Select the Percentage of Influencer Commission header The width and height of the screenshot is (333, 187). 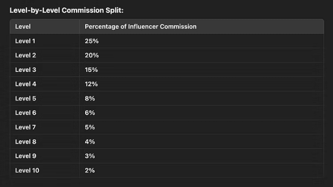click(x=141, y=27)
